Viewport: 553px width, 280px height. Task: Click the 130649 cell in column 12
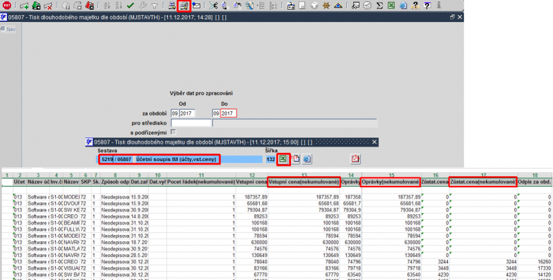pos(251,255)
